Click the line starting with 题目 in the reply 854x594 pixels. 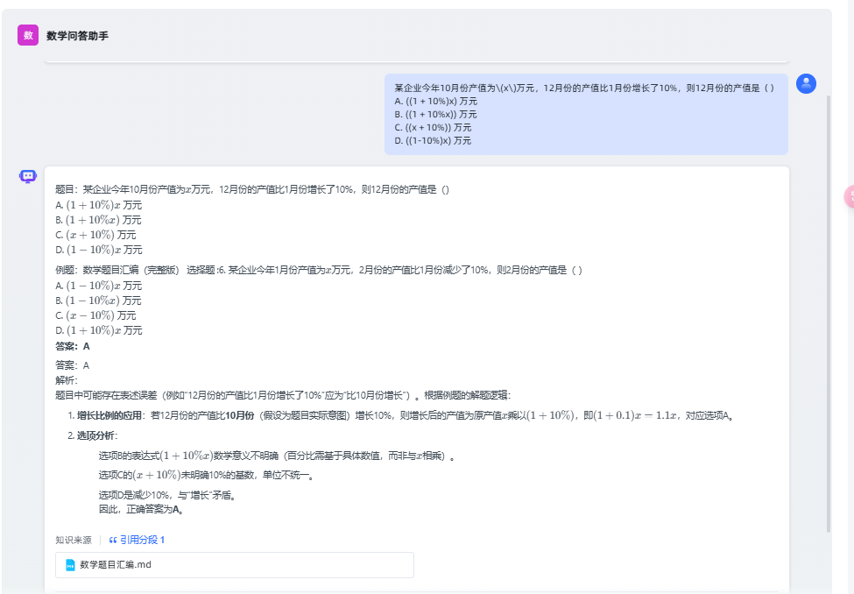pos(251,190)
